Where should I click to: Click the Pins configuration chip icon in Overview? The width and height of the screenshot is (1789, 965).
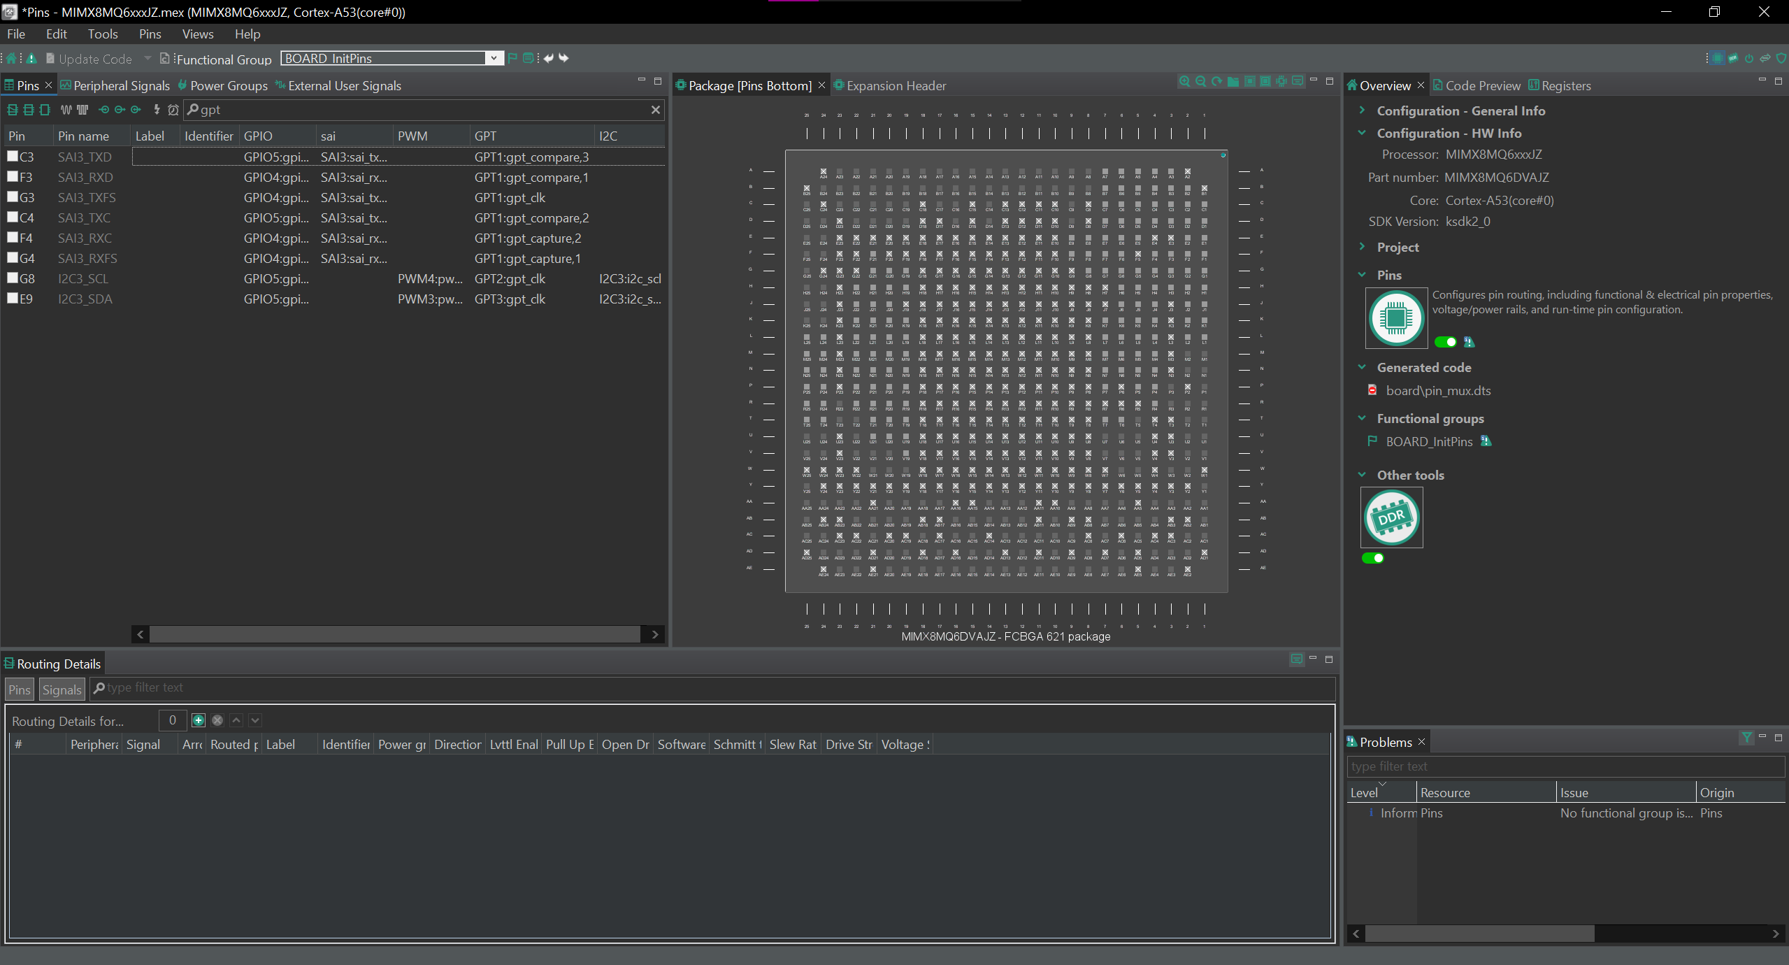[1395, 318]
